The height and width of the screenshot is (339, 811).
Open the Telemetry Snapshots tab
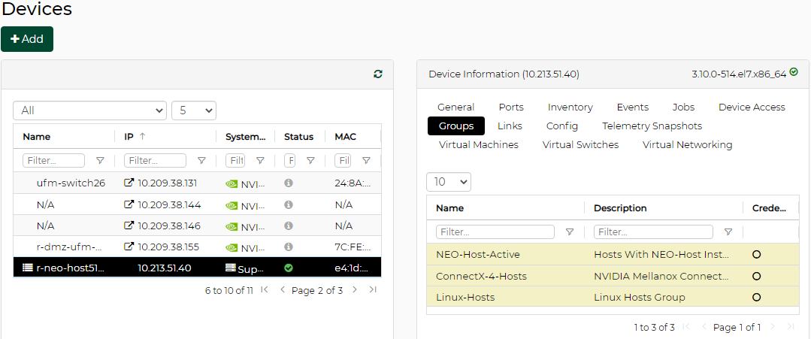[x=652, y=126]
